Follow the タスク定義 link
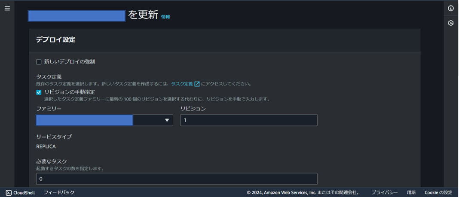This screenshot has height=197, width=459. [182, 84]
